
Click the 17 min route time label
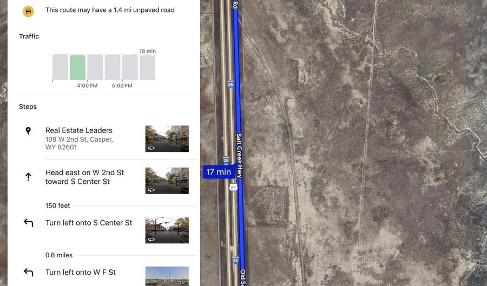(x=219, y=171)
